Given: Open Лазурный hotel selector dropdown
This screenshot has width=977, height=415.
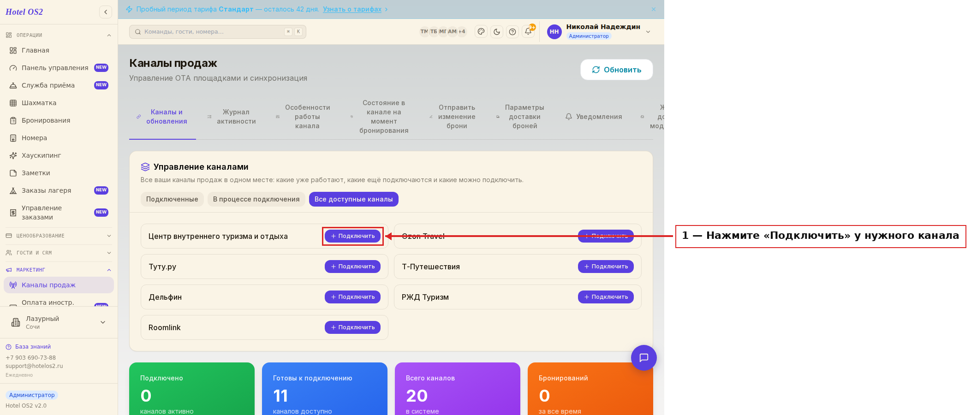Looking at the screenshot, I should tap(59, 322).
